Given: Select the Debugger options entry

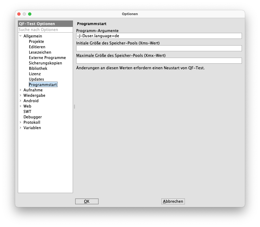Looking at the screenshot, I should [32, 117].
